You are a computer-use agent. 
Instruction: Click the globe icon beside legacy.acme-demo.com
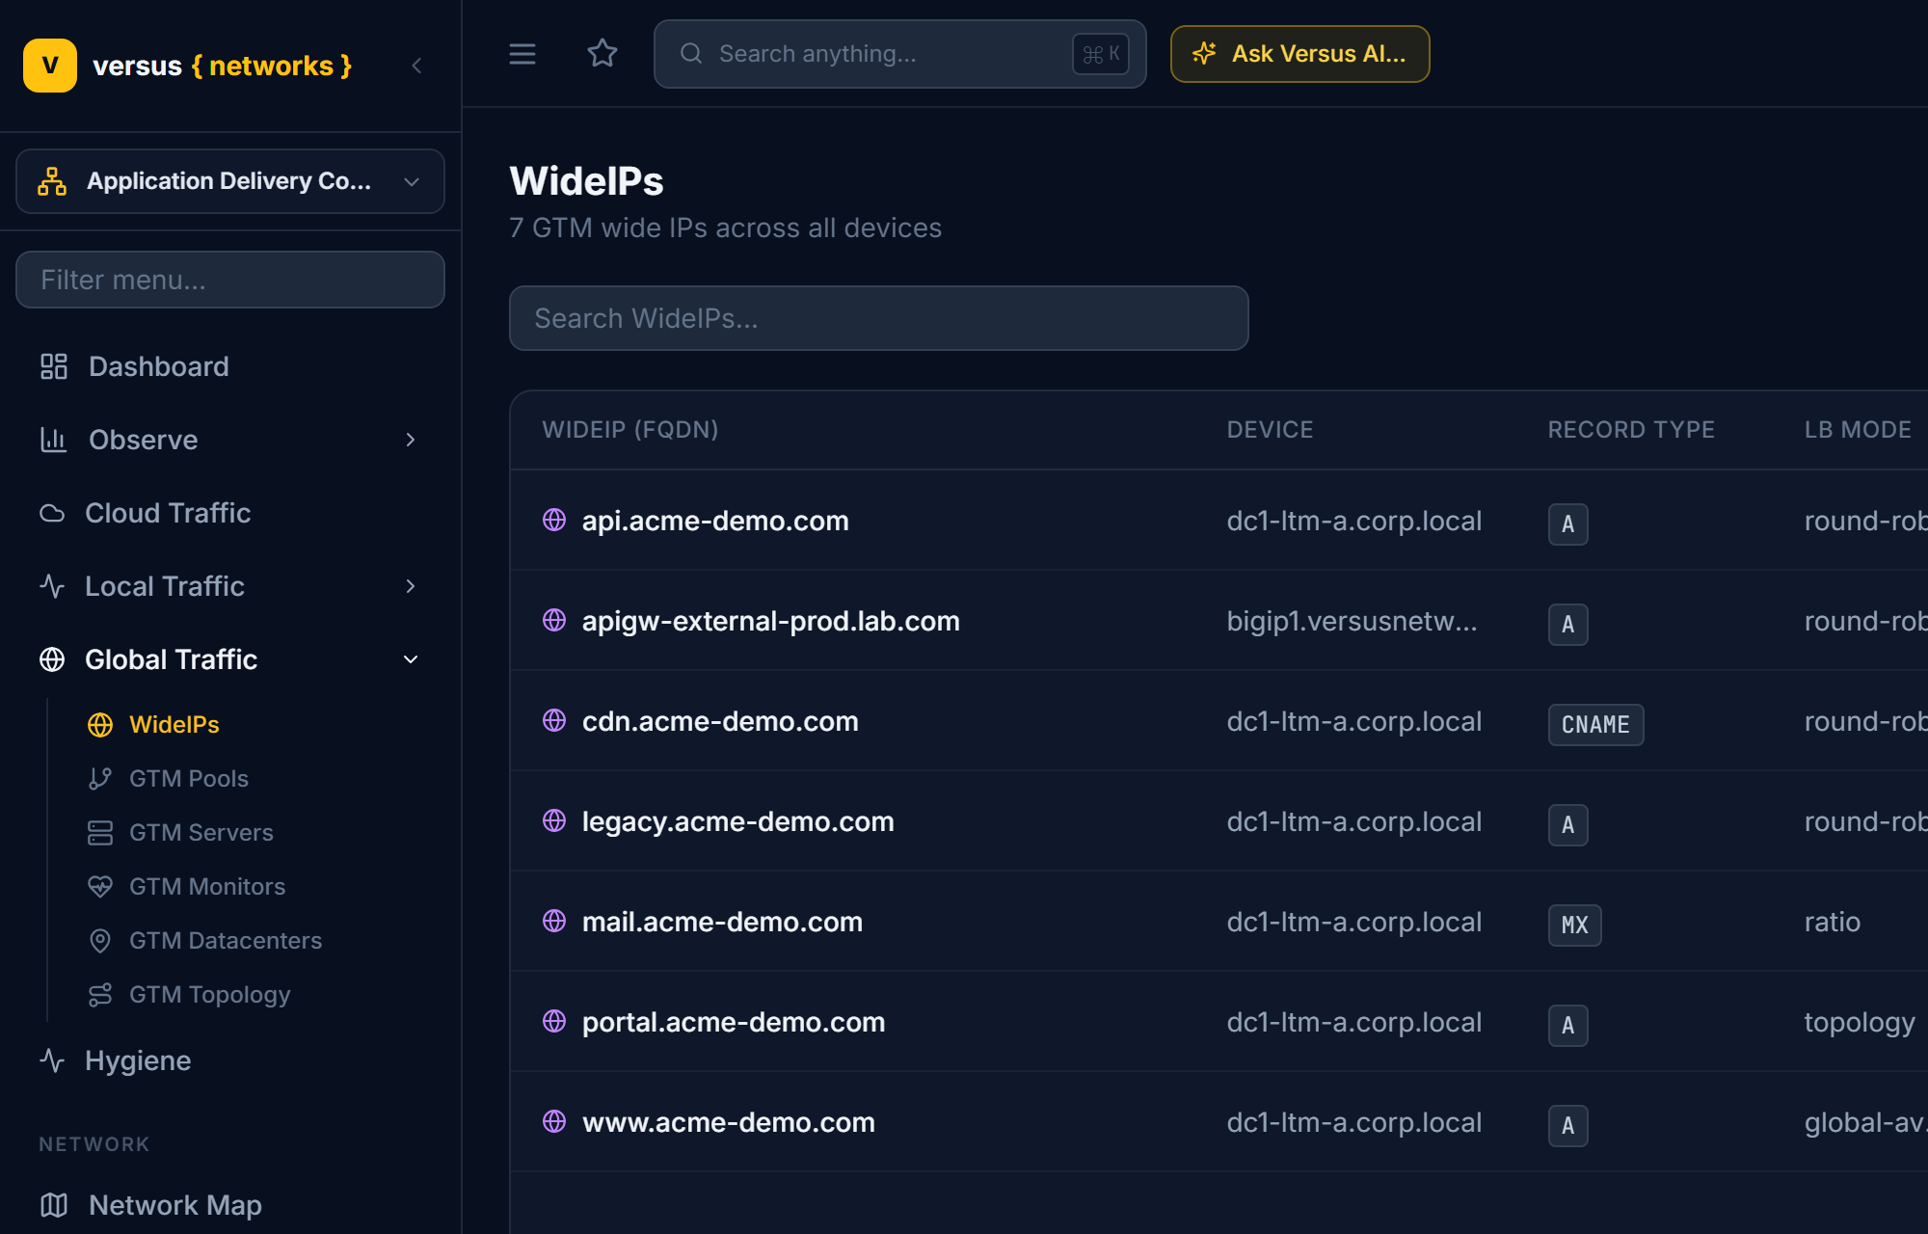554,820
